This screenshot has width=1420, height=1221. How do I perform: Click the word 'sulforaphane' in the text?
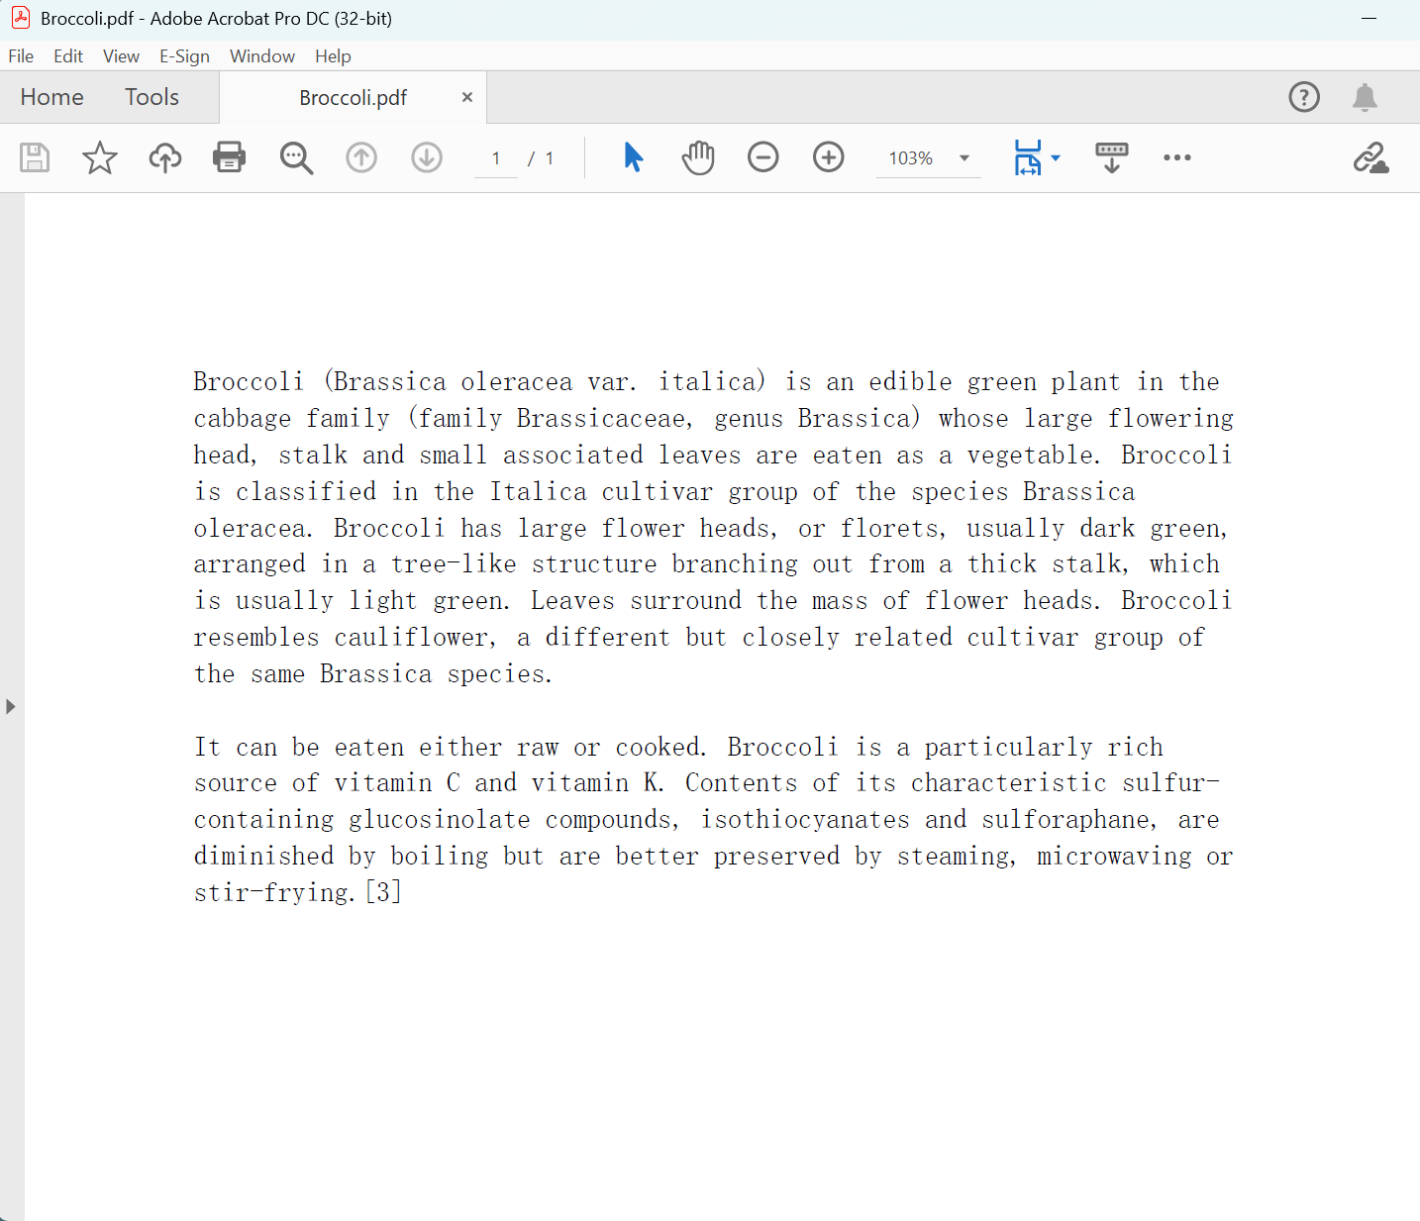(x=1065, y=820)
